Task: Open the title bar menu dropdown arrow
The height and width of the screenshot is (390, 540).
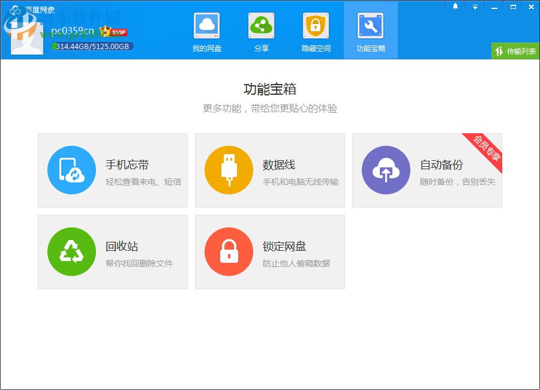Action: coord(474,6)
